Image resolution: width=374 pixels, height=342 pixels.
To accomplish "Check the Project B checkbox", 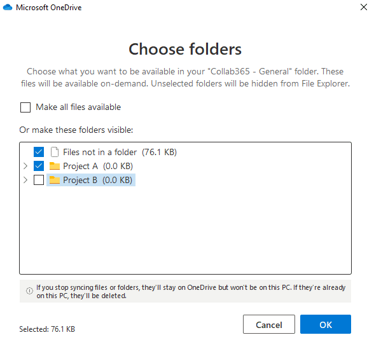I will coord(39,180).
